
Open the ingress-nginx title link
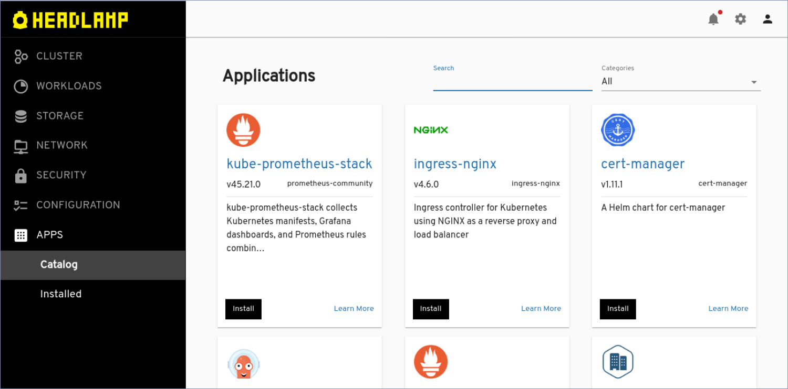[x=455, y=164]
